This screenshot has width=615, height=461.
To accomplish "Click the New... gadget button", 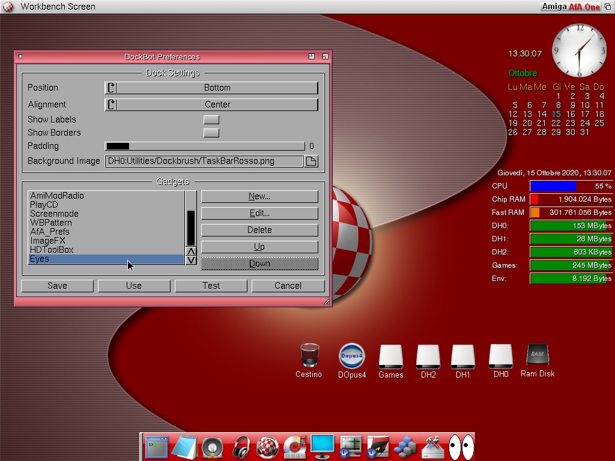I will coord(259,196).
